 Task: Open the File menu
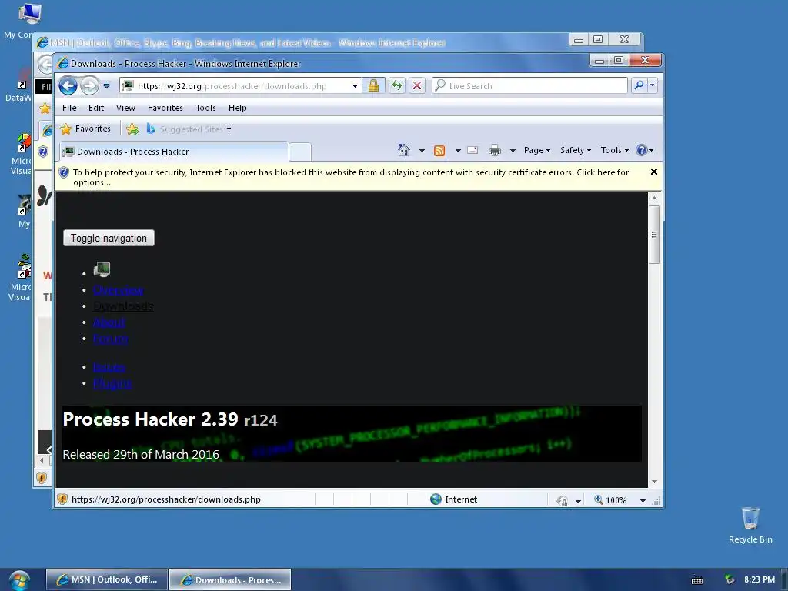point(69,108)
